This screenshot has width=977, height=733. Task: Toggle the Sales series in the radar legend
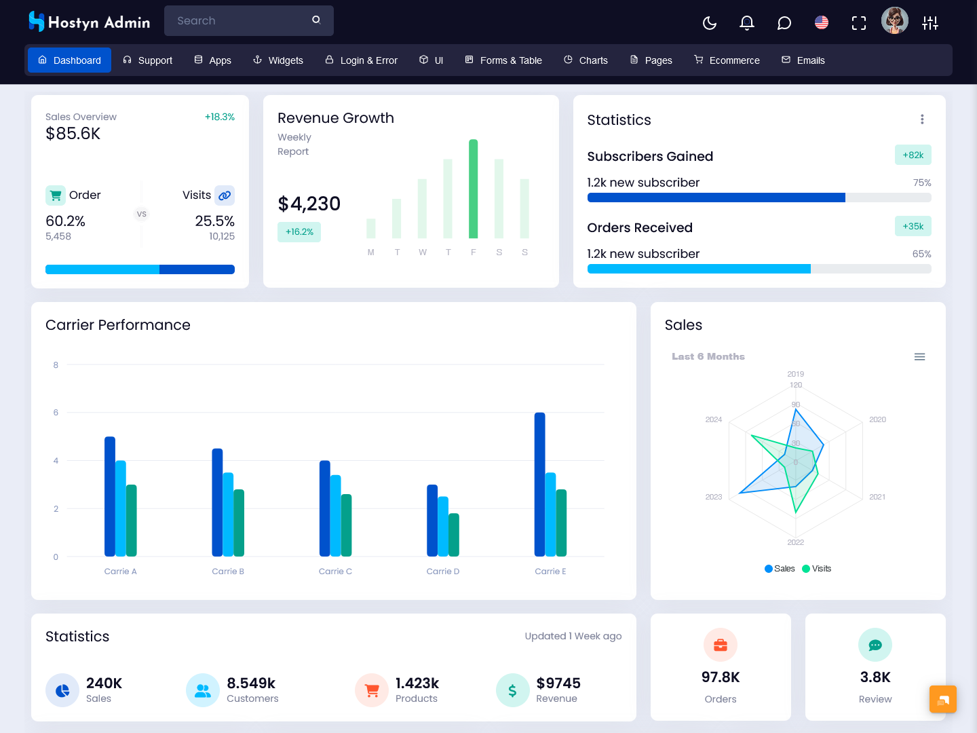(780, 569)
